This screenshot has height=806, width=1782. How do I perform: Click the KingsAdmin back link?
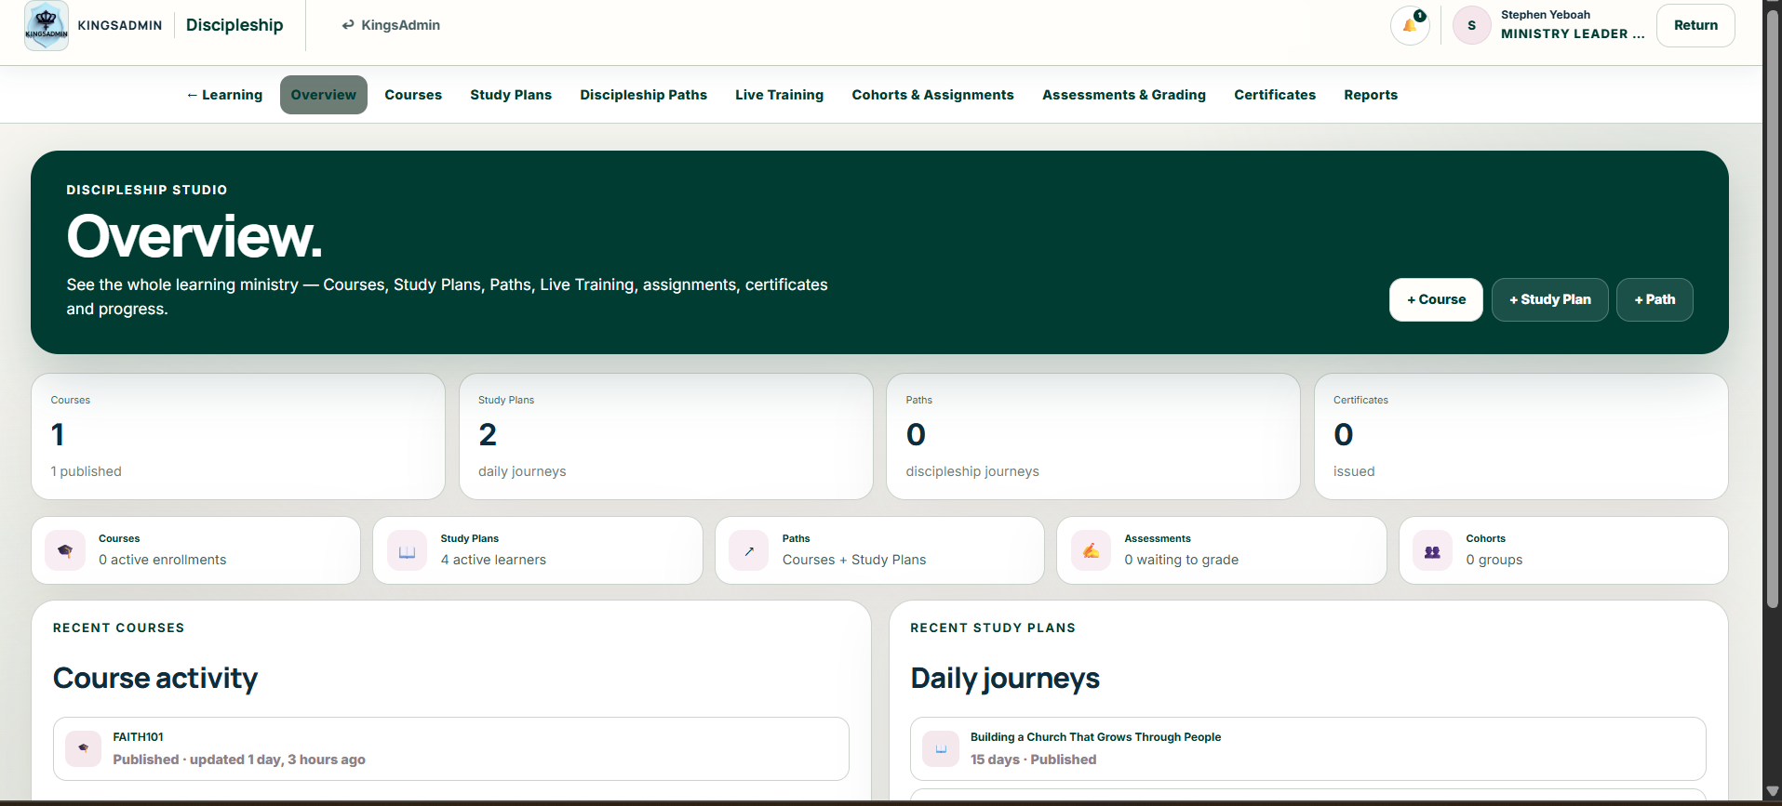391,25
